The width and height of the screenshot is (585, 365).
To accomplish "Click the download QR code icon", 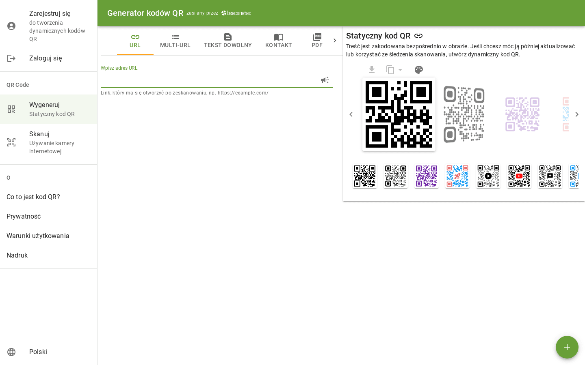I will coord(372,70).
